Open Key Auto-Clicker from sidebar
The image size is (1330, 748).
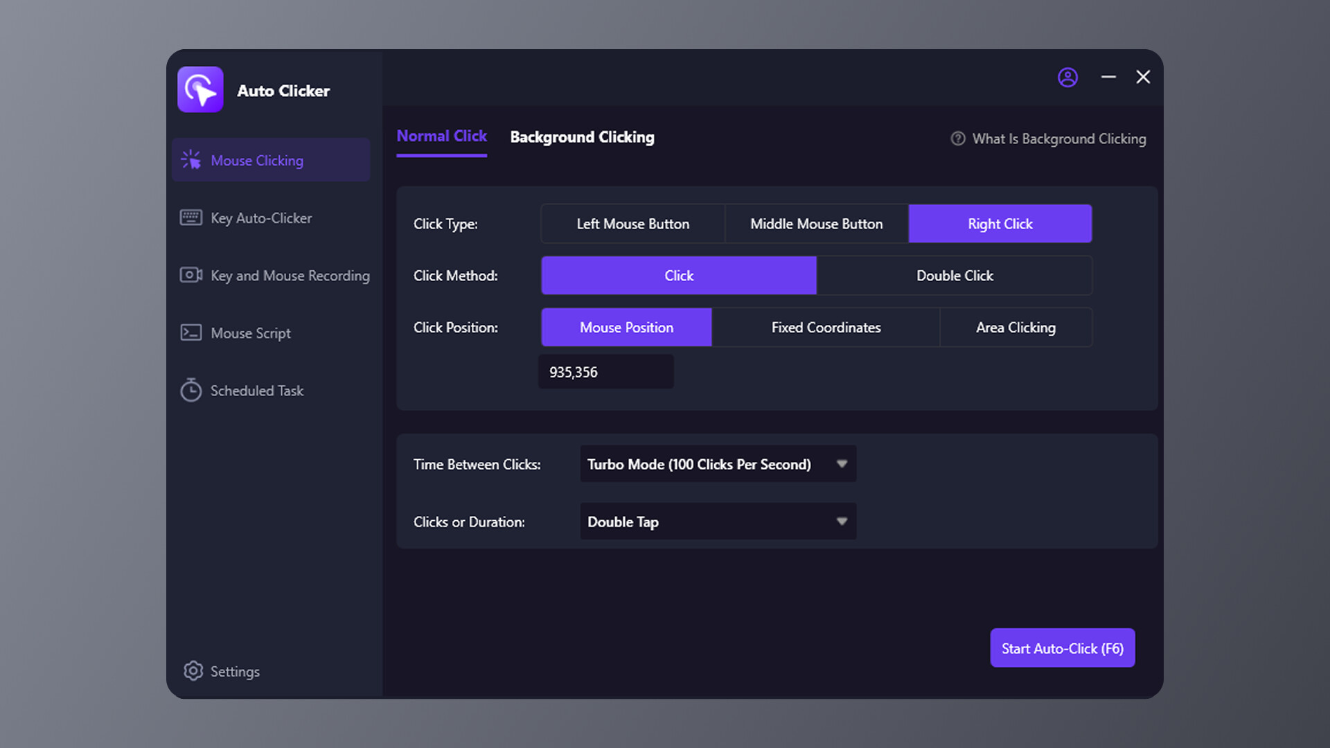coord(261,217)
